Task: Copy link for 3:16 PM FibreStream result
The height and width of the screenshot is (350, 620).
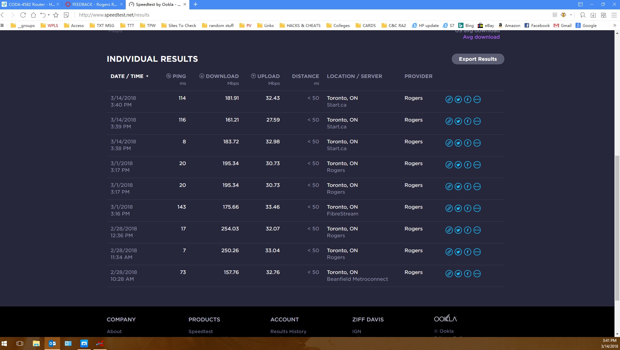Action: point(449,208)
